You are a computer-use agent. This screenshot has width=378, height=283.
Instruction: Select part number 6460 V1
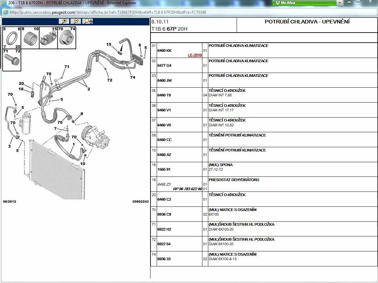point(164,110)
